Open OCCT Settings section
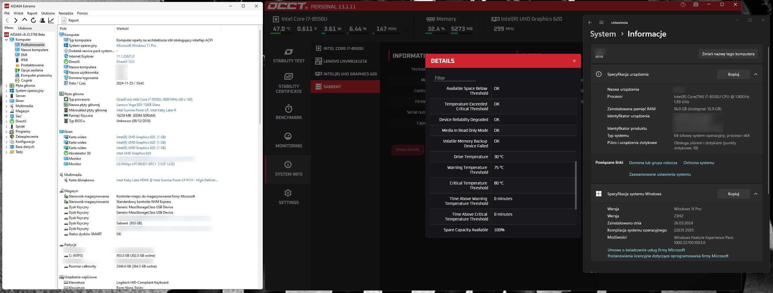Image resolution: width=773 pixels, height=293 pixels. [x=289, y=197]
